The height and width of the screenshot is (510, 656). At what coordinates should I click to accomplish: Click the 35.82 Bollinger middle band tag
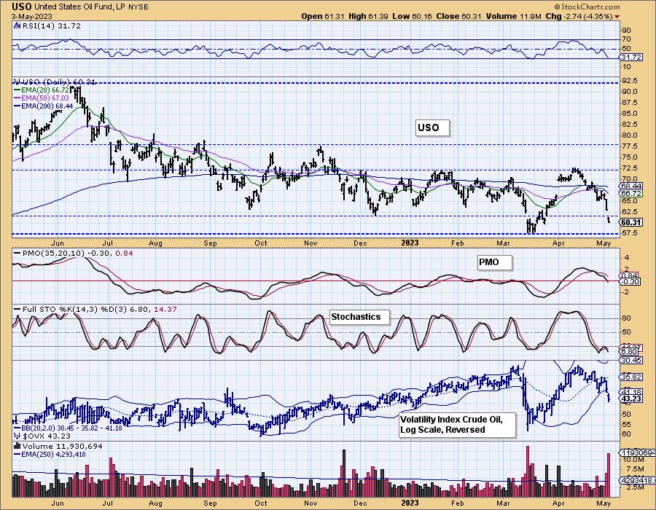coord(632,377)
